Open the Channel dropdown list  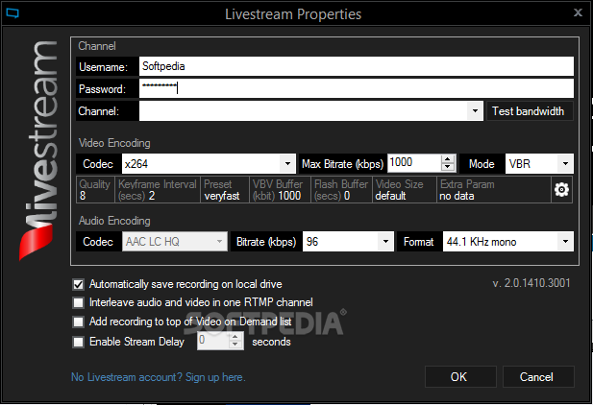coord(475,111)
